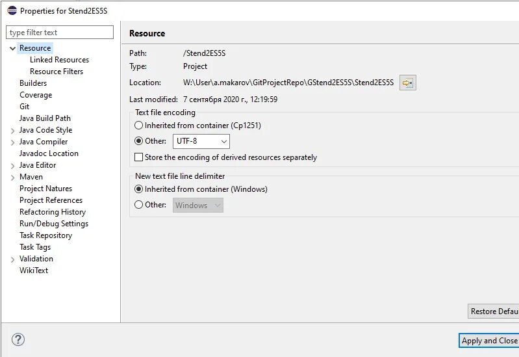519x357 pixels.
Task: Click the type filter text field
Action: (x=60, y=33)
